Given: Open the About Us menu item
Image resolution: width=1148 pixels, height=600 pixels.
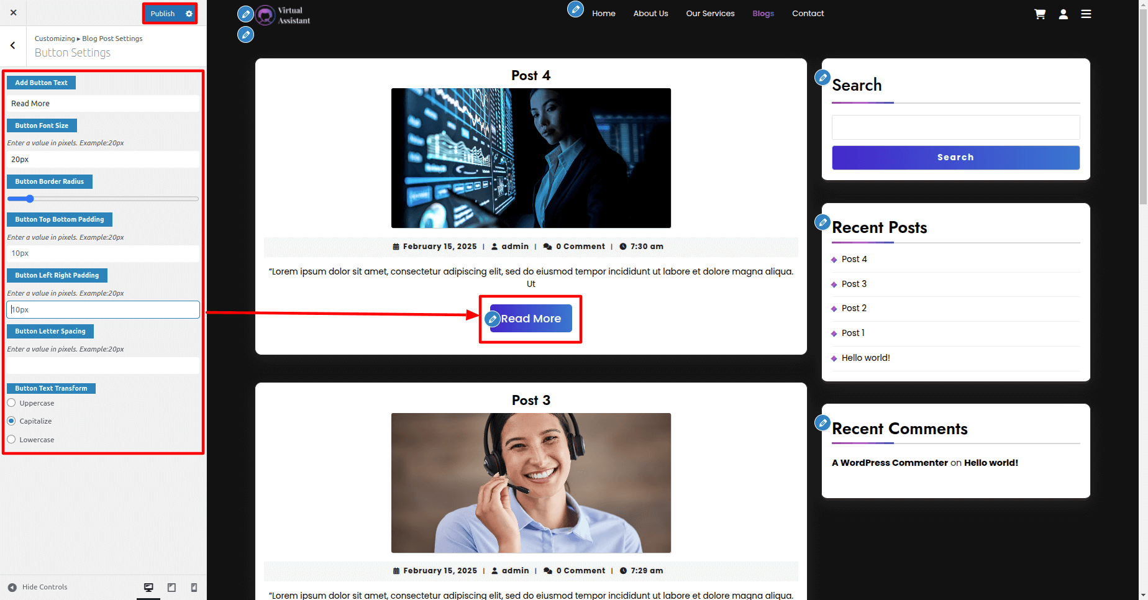Looking at the screenshot, I should click(x=650, y=14).
